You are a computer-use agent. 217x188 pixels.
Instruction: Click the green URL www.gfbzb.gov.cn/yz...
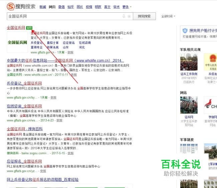point(22,171)
